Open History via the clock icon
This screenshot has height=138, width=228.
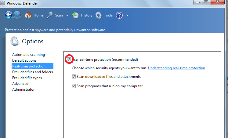(75, 15)
